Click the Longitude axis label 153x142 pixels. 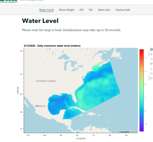(81, 138)
